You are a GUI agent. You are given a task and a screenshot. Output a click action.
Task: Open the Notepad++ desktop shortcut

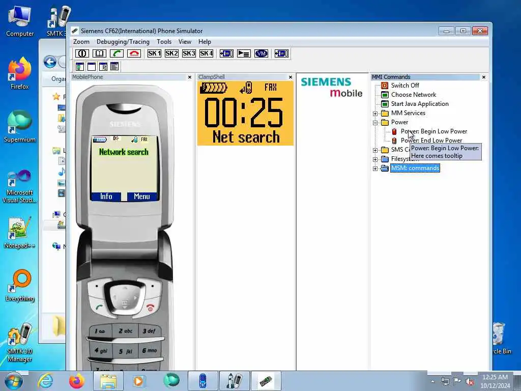[20, 232]
